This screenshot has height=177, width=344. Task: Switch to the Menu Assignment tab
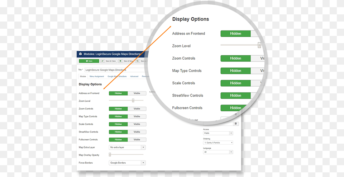point(97,76)
